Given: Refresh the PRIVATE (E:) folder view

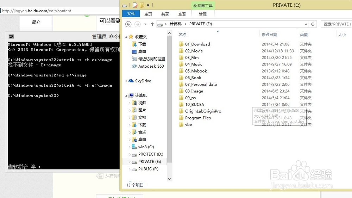Looking at the screenshot, I should coord(313,24).
